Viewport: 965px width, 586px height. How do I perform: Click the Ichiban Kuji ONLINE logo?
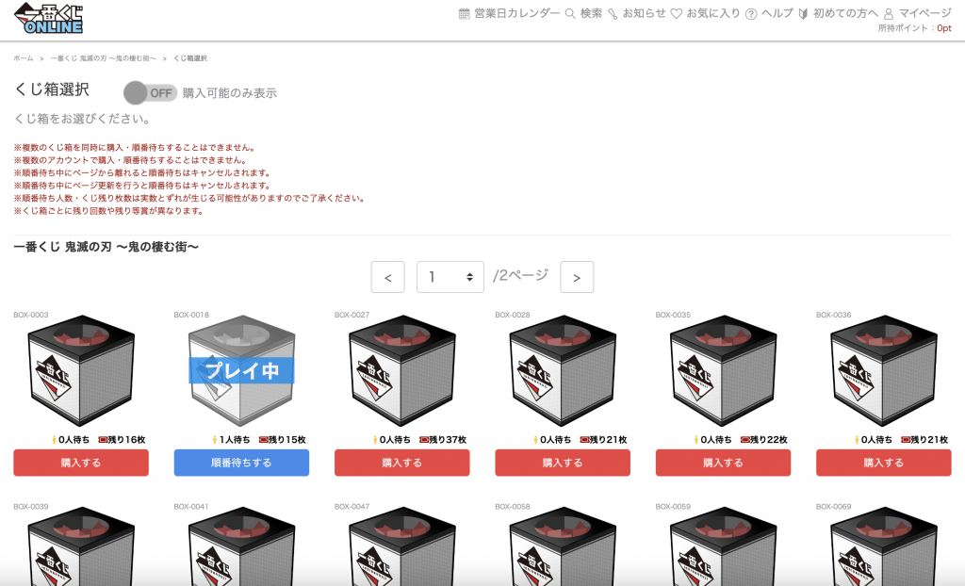click(49, 19)
